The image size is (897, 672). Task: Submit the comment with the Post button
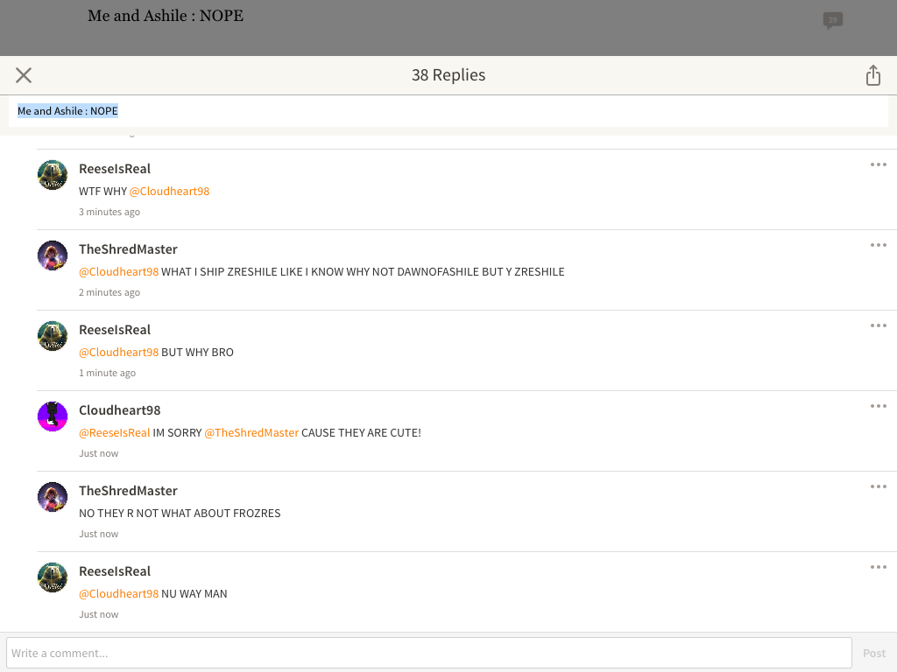(874, 653)
